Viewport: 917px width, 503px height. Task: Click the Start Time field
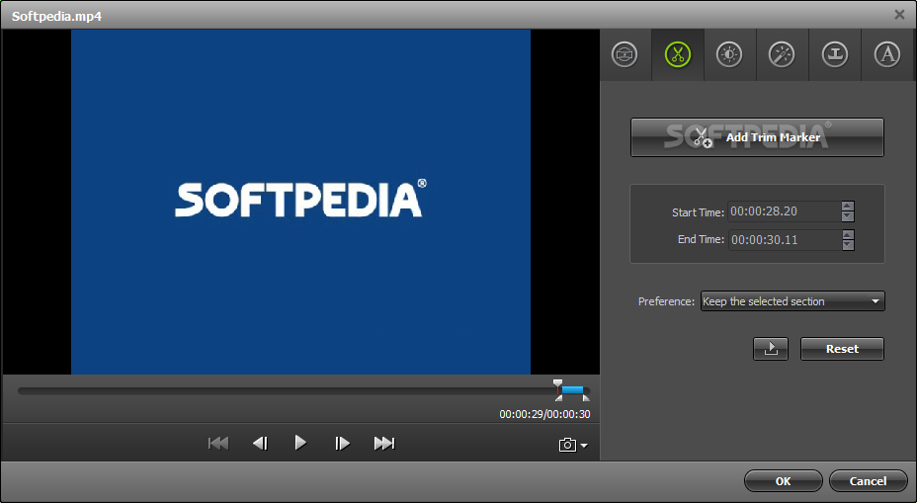click(x=784, y=211)
